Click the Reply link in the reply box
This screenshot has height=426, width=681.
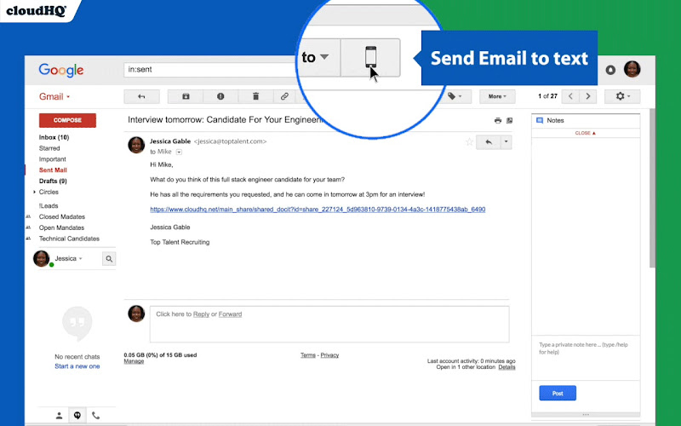[x=201, y=314]
